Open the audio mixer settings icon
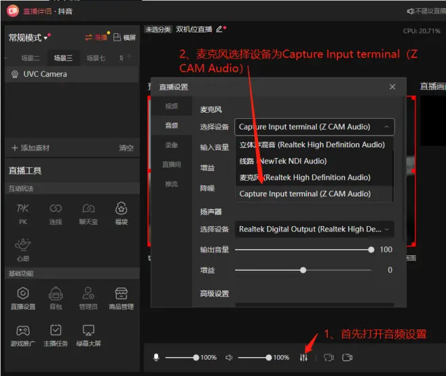Viewport: 446px width, 376px height. point(303,357)
